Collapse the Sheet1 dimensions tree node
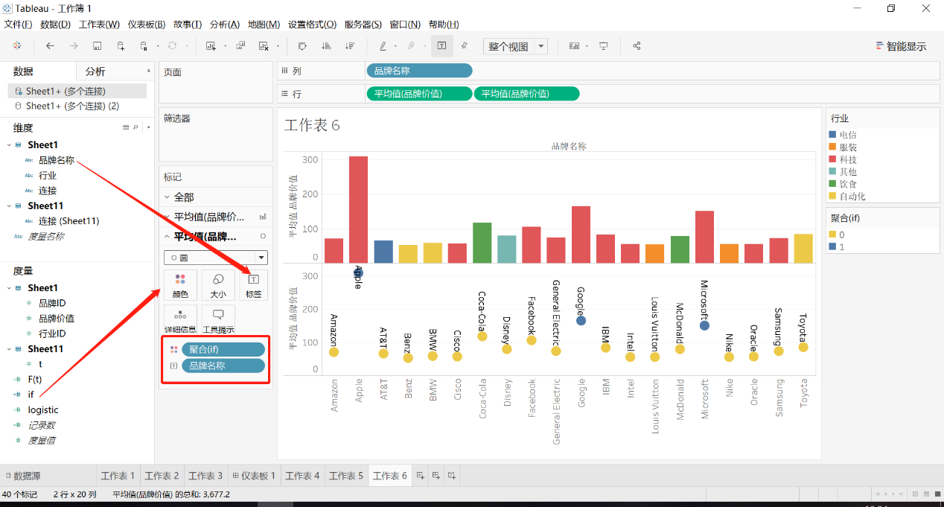This screenshot has width=944, height=507. point(9,145)
